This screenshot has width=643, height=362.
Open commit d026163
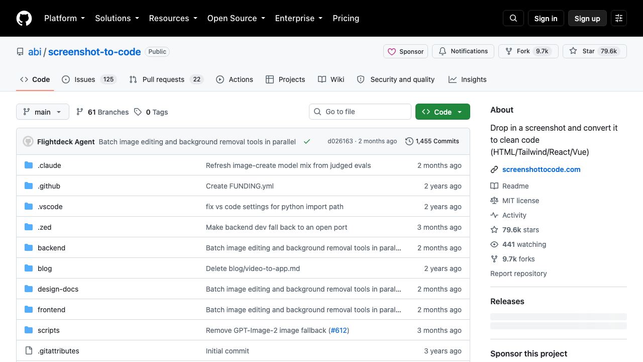tap(340, 141)
